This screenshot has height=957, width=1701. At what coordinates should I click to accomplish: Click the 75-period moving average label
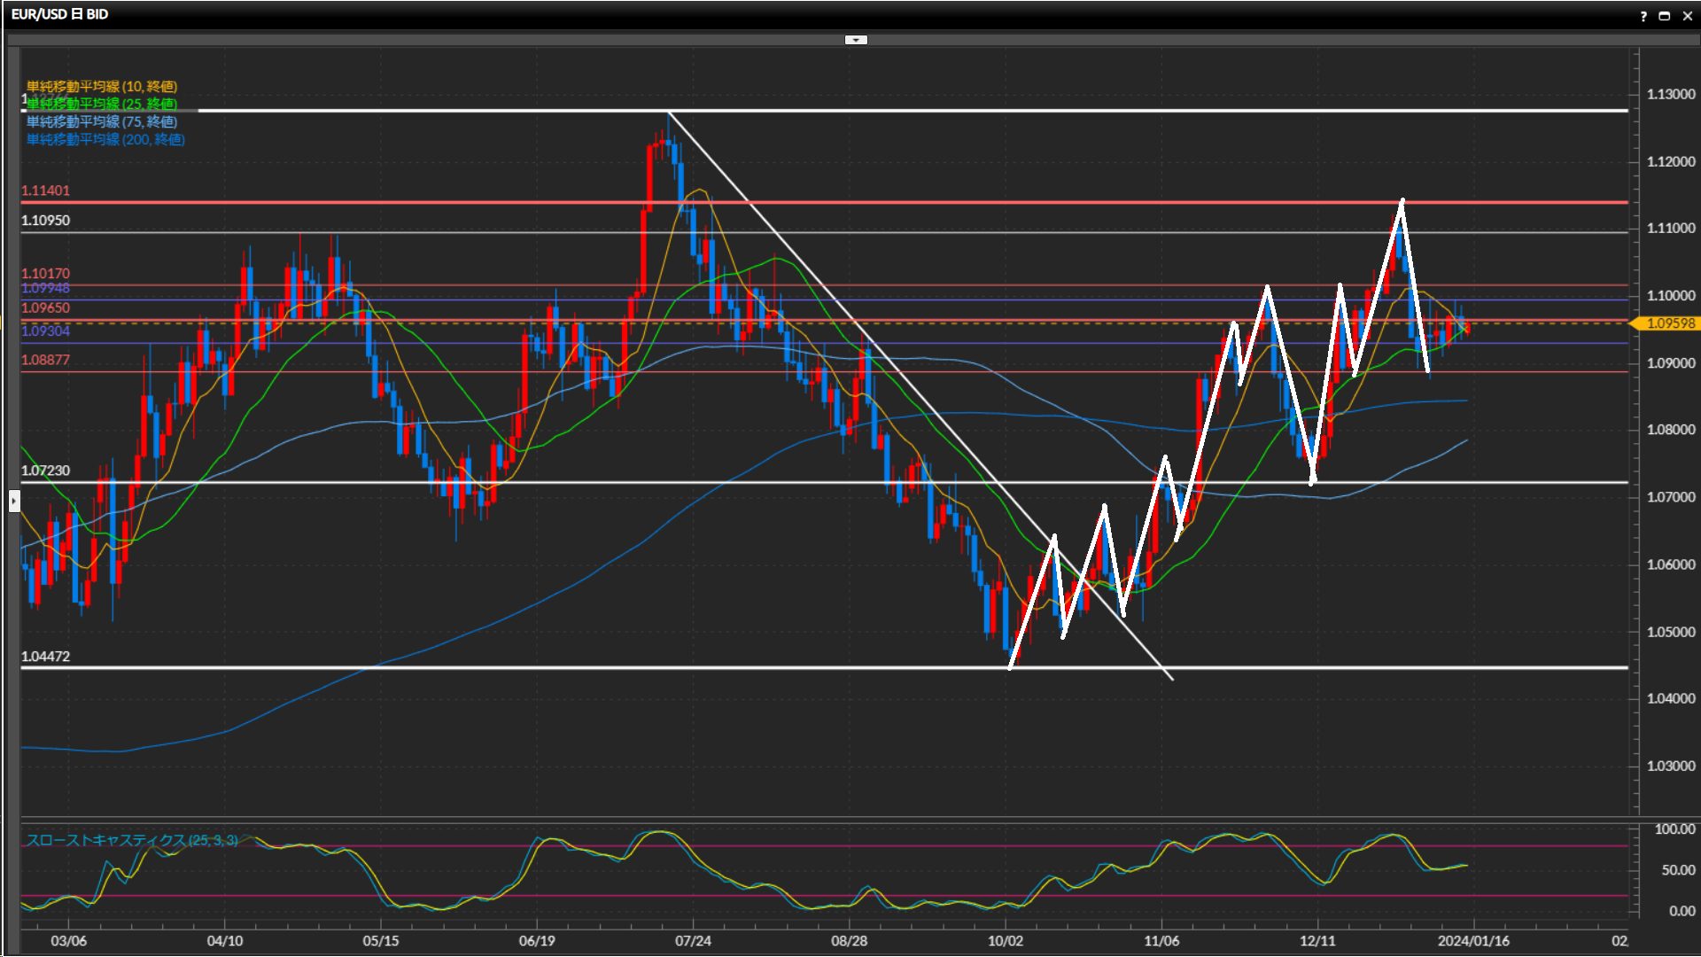102,121
